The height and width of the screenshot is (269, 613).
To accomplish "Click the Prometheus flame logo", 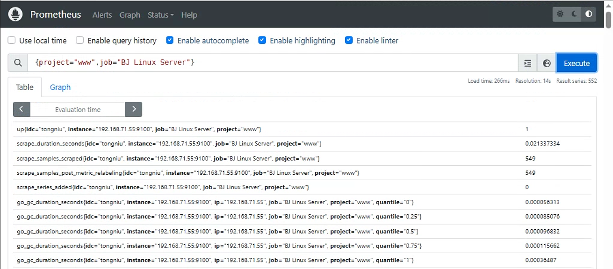I will coord(16,14).
